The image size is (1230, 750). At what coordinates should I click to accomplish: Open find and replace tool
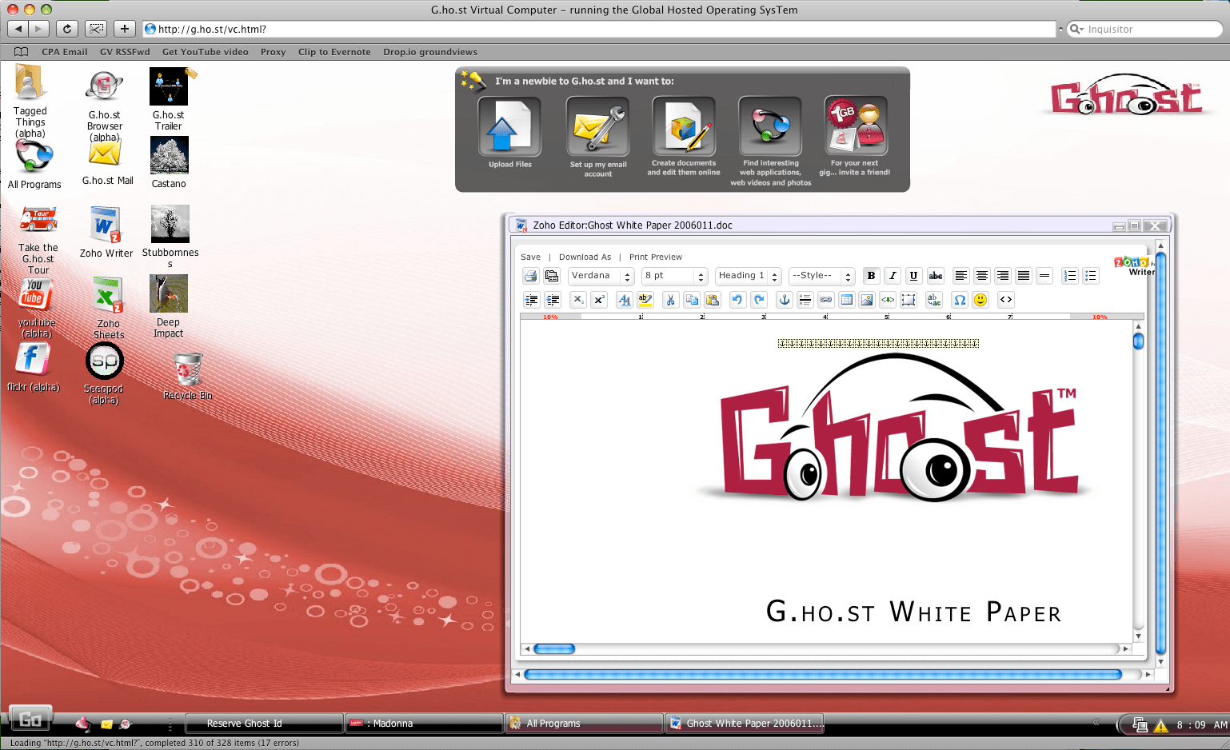tap(934, 300)
